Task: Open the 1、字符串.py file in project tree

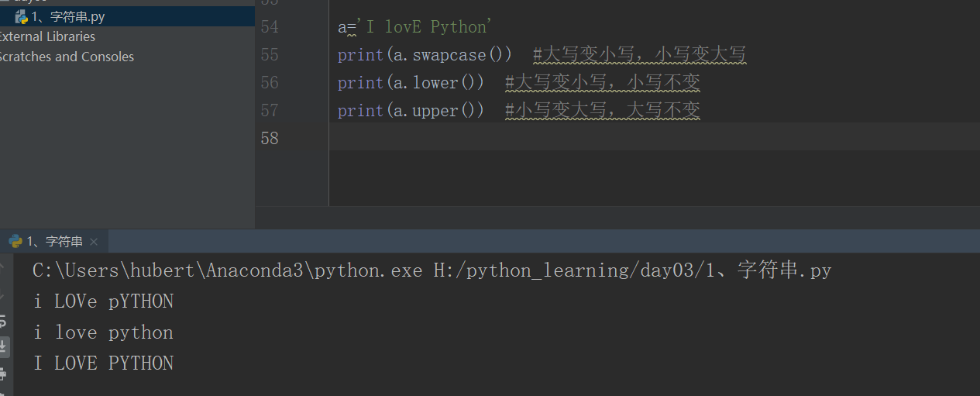Action: tap(68, 17)
